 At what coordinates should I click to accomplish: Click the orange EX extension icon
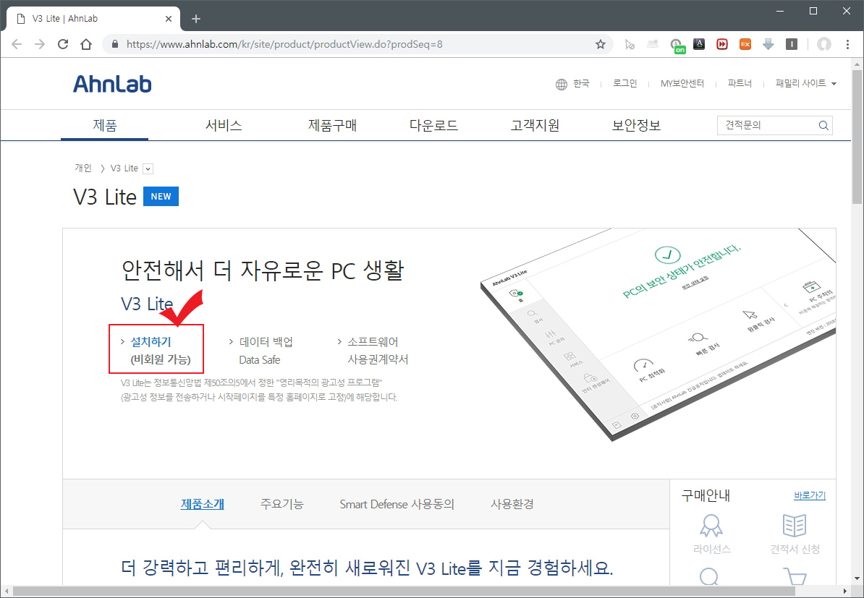745,44
